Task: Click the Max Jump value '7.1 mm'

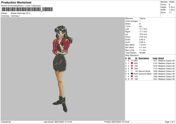Action: pyautogui.click(x=143, y=50)
